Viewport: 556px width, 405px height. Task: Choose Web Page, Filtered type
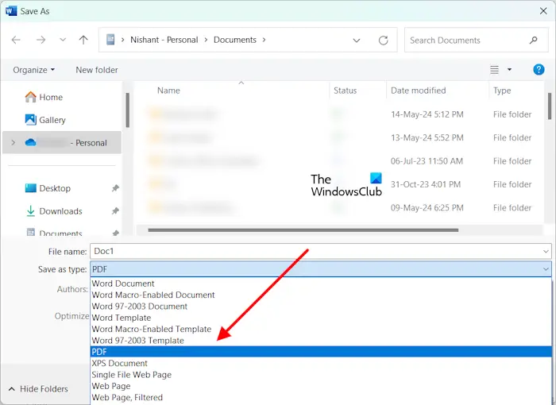pos(321,397)
